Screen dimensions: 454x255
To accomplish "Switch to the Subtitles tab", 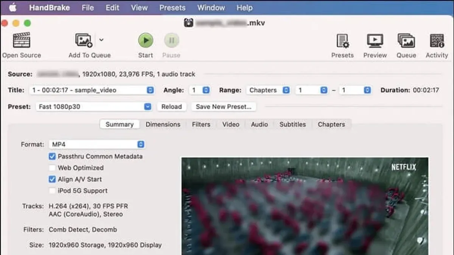I will (292, 124).
